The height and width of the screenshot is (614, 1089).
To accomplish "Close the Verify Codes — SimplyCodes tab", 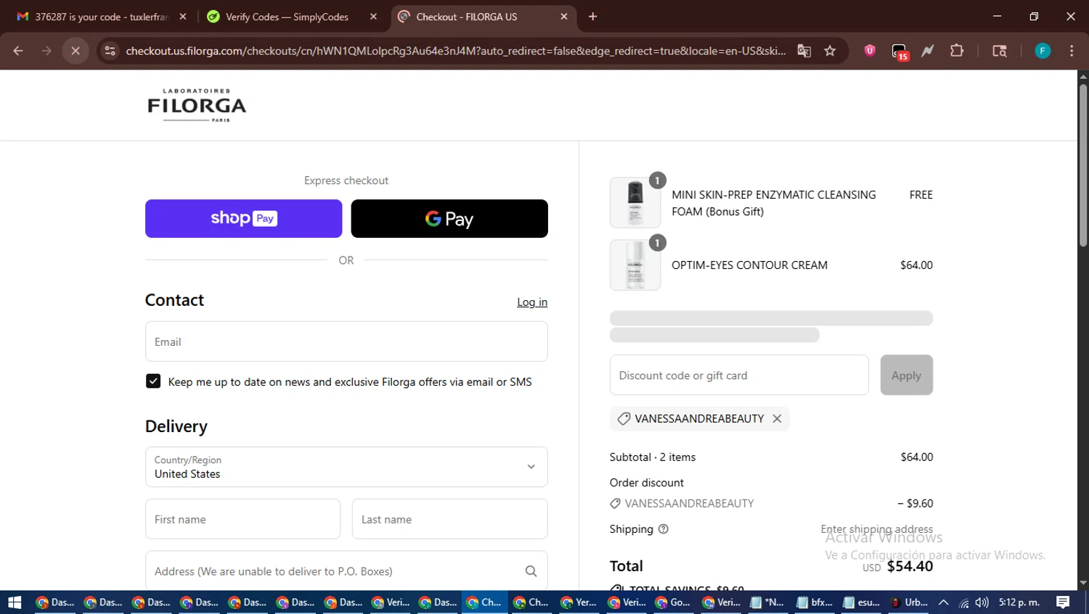I will tap(373, 17).
